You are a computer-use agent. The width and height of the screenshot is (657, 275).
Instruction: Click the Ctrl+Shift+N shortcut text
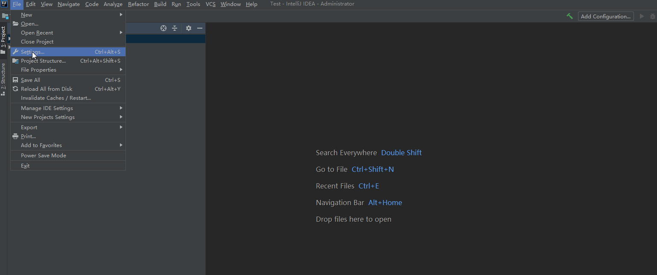coord(373,169)
